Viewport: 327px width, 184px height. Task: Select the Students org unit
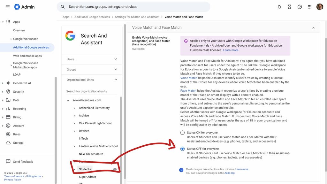coord(85,169)
